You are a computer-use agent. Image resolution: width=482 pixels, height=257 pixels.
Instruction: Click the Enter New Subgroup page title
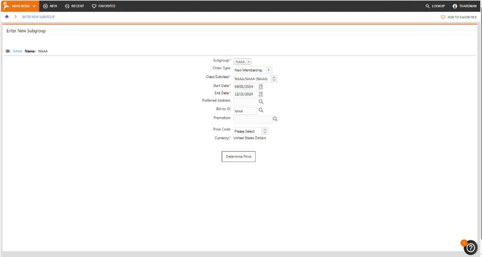click(26, 31)
